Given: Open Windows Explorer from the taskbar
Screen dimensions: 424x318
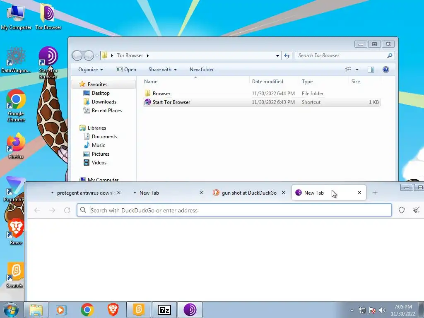Looking at the screenshot, I should pyautogui.click(x=36, y=310).
